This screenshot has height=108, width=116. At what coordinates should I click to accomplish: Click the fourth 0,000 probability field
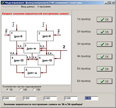[x=71, y=98]
